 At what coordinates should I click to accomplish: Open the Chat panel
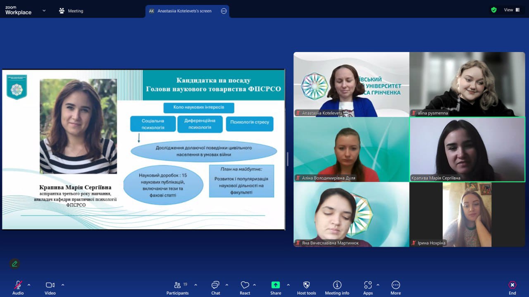pos(215,285)
